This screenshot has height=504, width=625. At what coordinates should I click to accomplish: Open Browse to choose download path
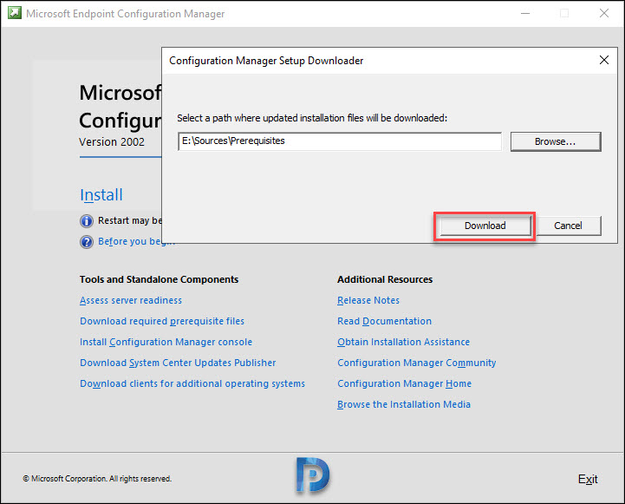[556, 141]
